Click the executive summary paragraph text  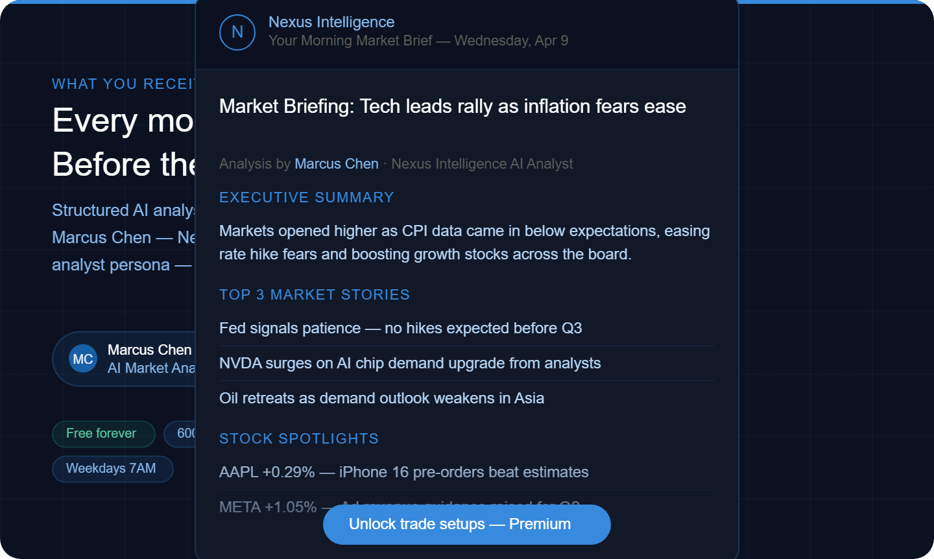tap(464, 243)
